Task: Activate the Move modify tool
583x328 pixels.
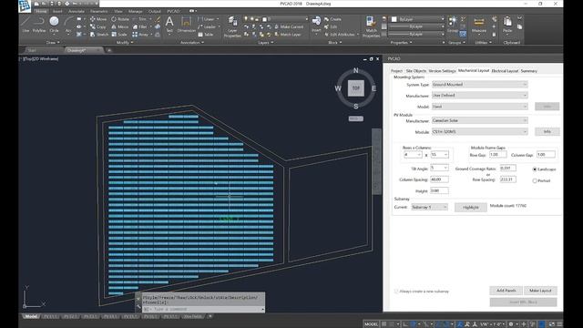Action: [x=98, y=19]
